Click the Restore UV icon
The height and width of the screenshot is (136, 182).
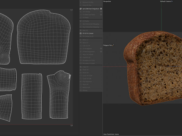click(x=81, y=87)
